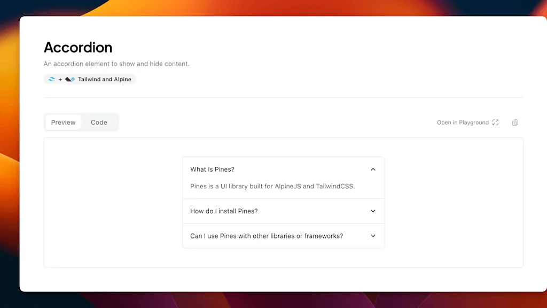Switch to the Code tab

99,122
